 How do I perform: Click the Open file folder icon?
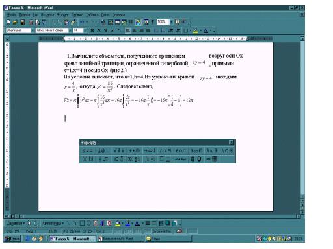click(x=15, y=22)
